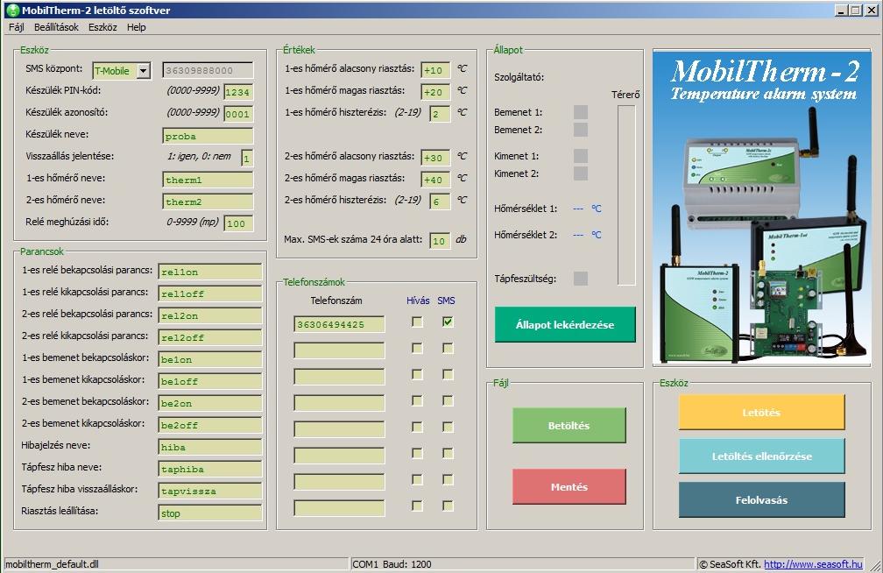Click the Letöltés ellenőrzése button
Image resolution: width=883 pixels, height=573 pixels.
[761, 456]
